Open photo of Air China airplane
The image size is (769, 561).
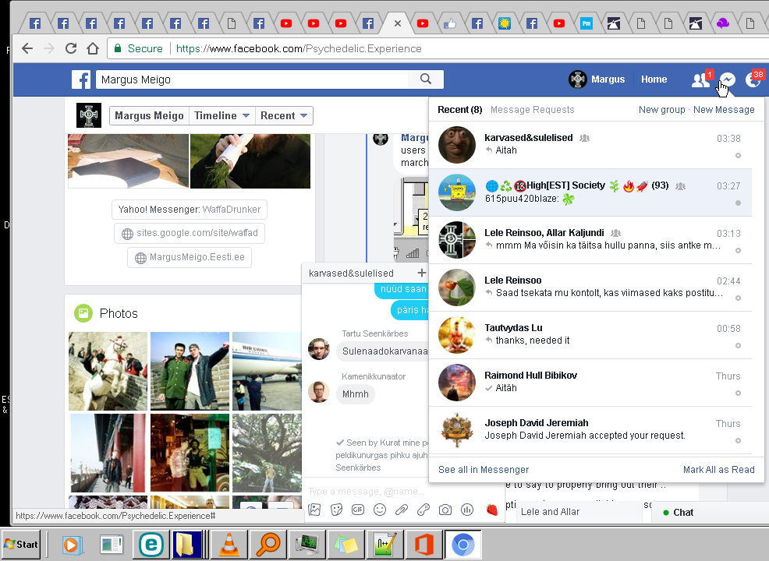[x=267, y=371]
